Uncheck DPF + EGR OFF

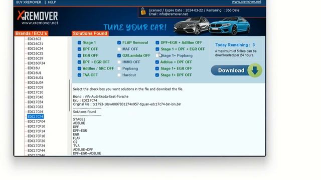coord(79,62)
